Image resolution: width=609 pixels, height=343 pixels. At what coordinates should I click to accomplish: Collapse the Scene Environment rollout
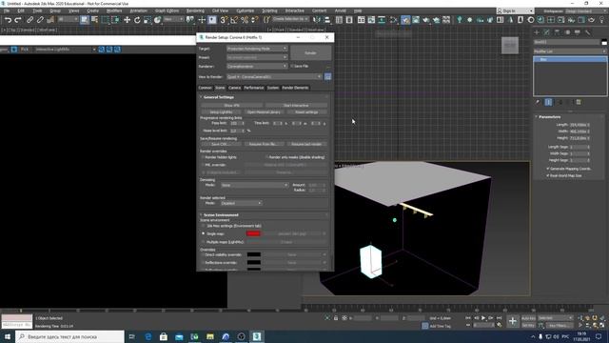point(220,215)
